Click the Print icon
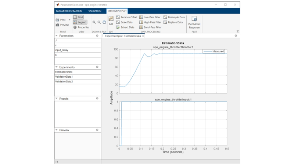The height and width of the screenshot is (166, 294). click(57, 20)
